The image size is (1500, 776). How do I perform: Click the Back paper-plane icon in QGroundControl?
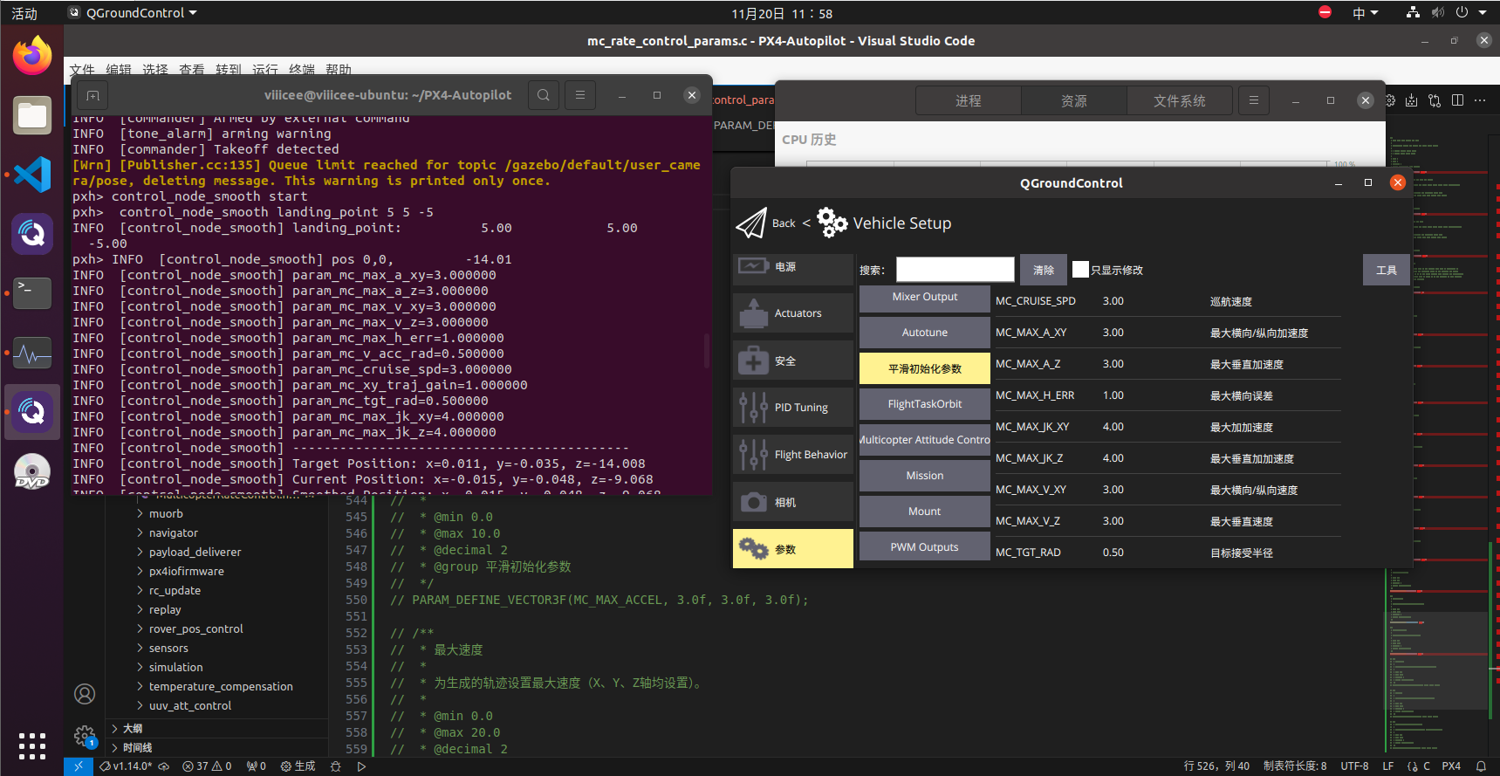751,223
